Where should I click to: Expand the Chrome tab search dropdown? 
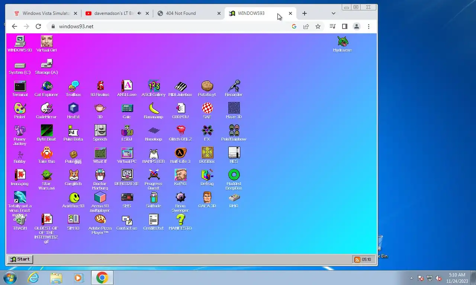(333, 13)
